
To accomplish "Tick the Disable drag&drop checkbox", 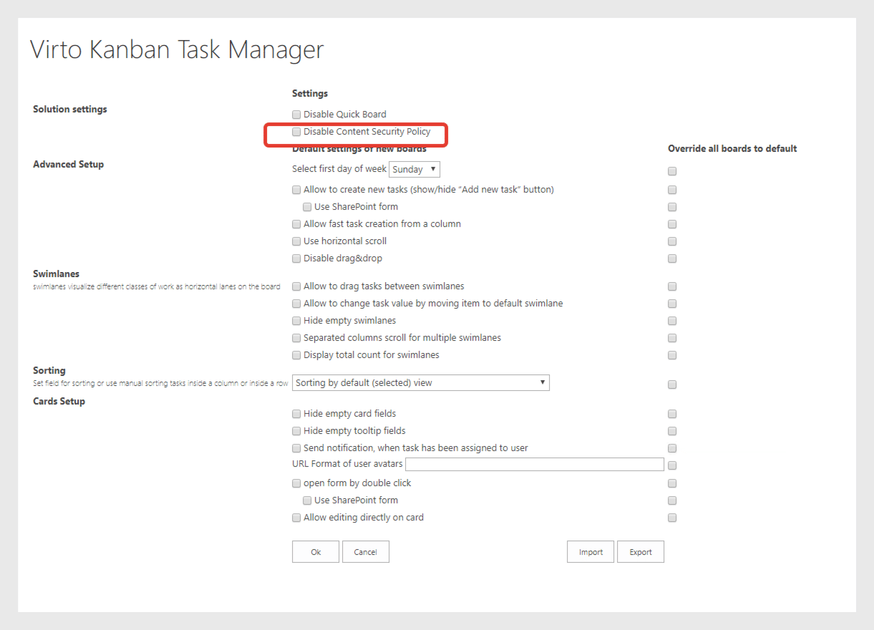I will point(296,259).
